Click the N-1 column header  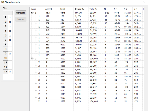click(x=118, y=9)
